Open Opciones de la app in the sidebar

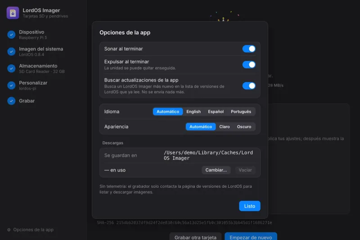[30, 230]
